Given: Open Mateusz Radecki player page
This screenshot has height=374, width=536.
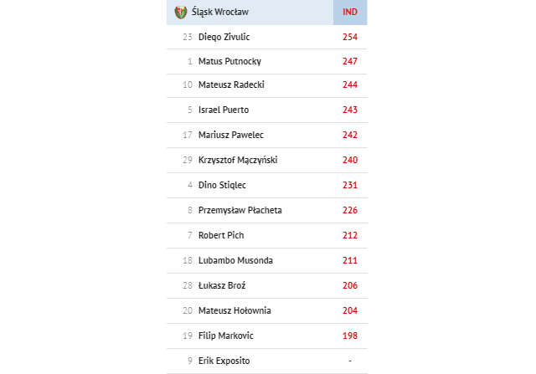Looking at the screenshot, I should tap(231, 85).
